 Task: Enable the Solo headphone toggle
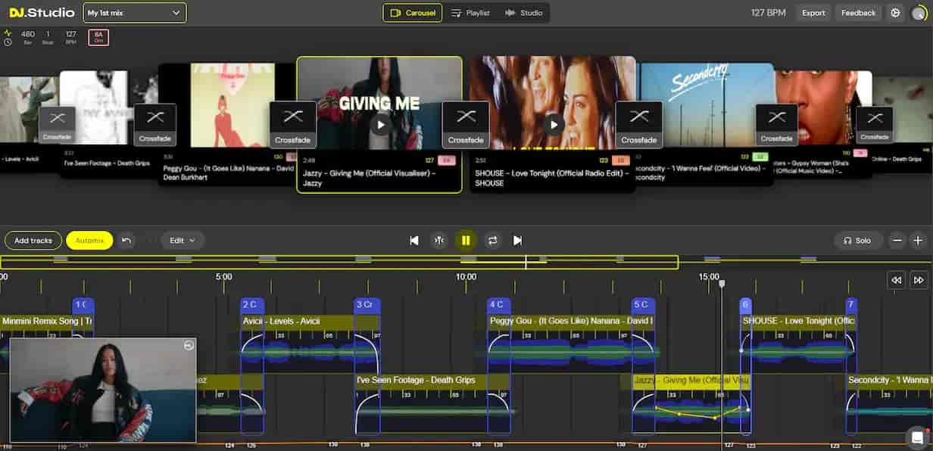click(x=857, y=240)
